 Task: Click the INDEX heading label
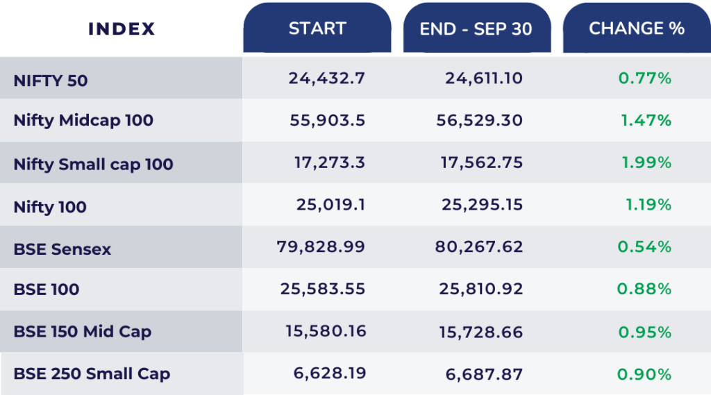[122, 29]
